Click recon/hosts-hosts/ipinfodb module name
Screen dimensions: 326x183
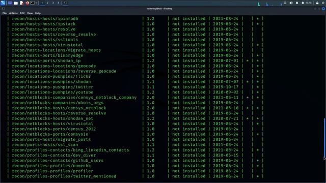[45, 19]
